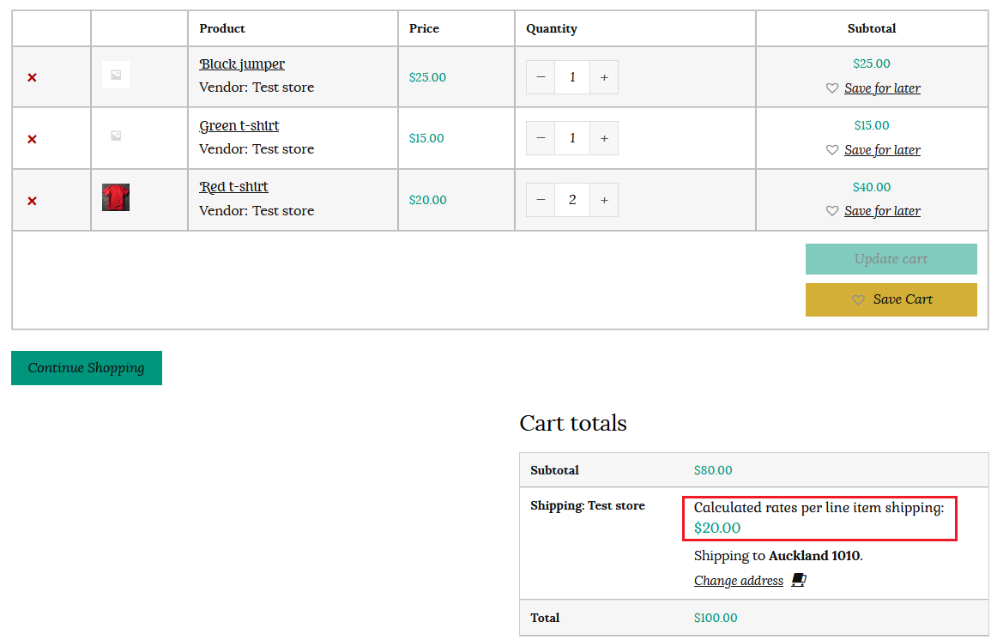The width and height of the screenshot is (997, 640).
Task: Click heart icon beside Red t-shirt subtotal
Action: tap(831, 211)
